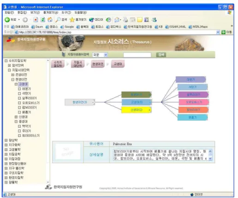Open the address bar dropdown arrow
Image resolution: width=238 pixels, height=198 pixels.
pyautogui.click(x=218, y=32)
